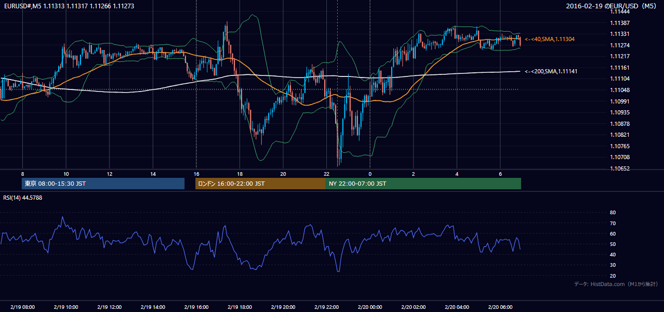The image size is (664, 312).
Task: Click RSI scale value 30
Action: tap(613, 265)
